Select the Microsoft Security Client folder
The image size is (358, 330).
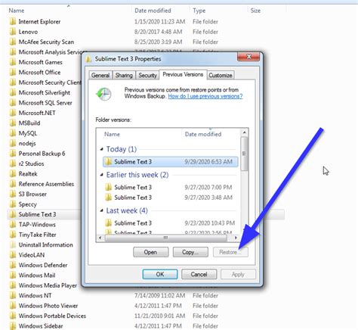50,82
